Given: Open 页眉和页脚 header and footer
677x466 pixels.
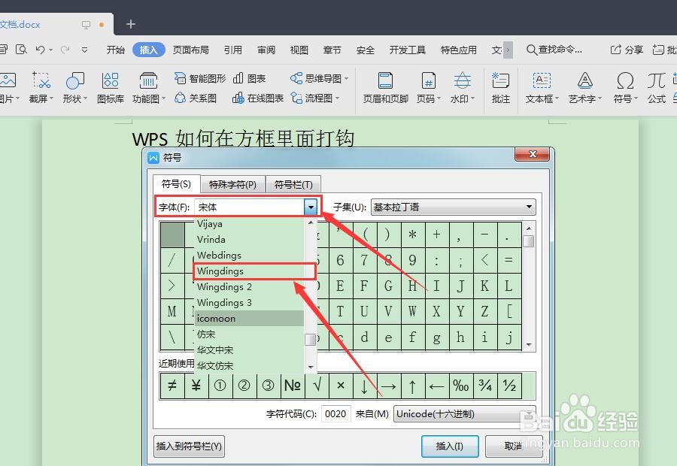Looking at the screenshot, I should 385,88.
